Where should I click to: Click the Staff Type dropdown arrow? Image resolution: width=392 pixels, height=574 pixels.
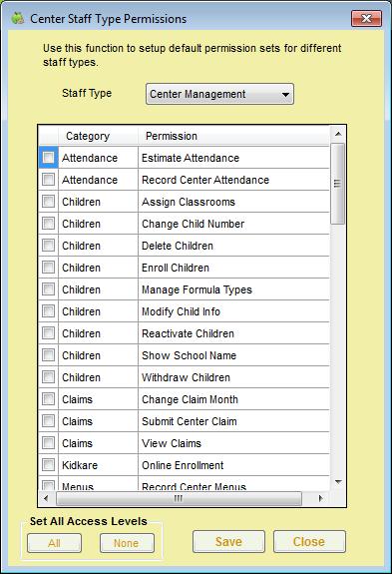coord(285,95)
